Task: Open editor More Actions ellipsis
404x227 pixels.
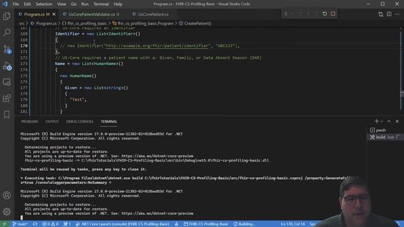Action: pyautogui.click(x=397, y=14)
